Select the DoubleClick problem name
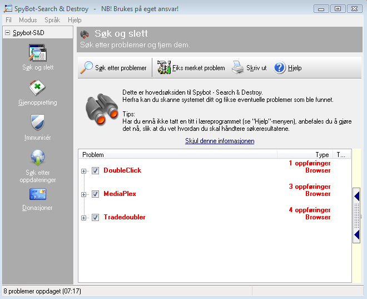 click(x=122, y=170)
